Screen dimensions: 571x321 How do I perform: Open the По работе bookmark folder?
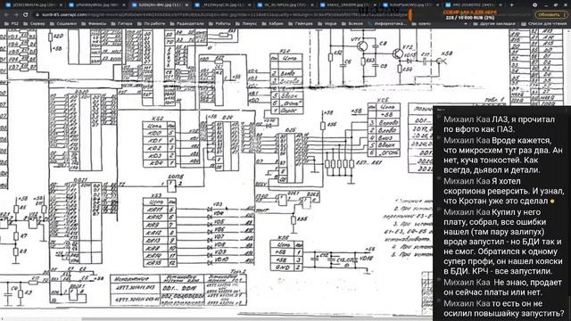(151, 24)
